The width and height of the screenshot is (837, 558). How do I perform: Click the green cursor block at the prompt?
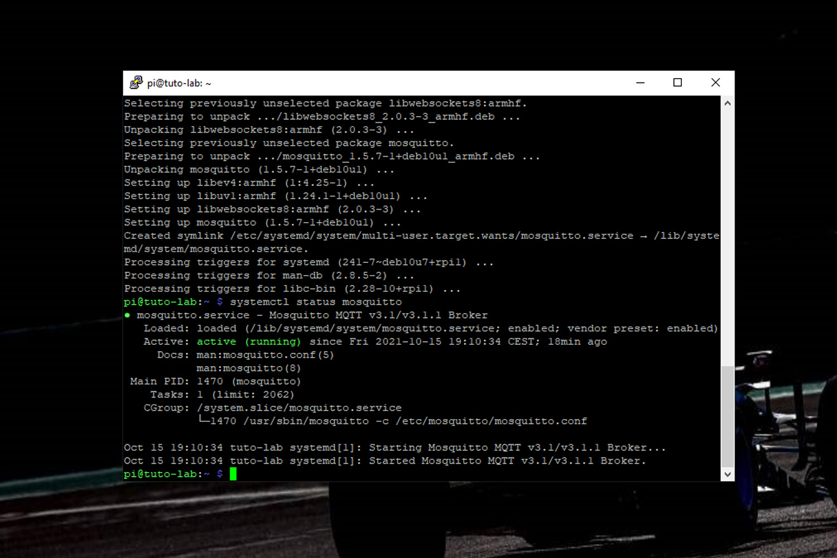233,474
